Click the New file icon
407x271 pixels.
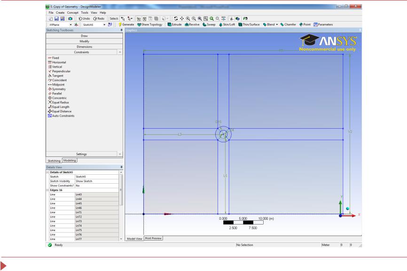[x=51, y=19]
